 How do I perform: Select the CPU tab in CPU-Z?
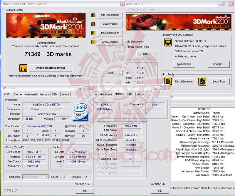tap(6, 94)
